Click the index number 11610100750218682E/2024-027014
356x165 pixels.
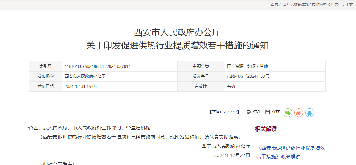(x=97, y=66)
